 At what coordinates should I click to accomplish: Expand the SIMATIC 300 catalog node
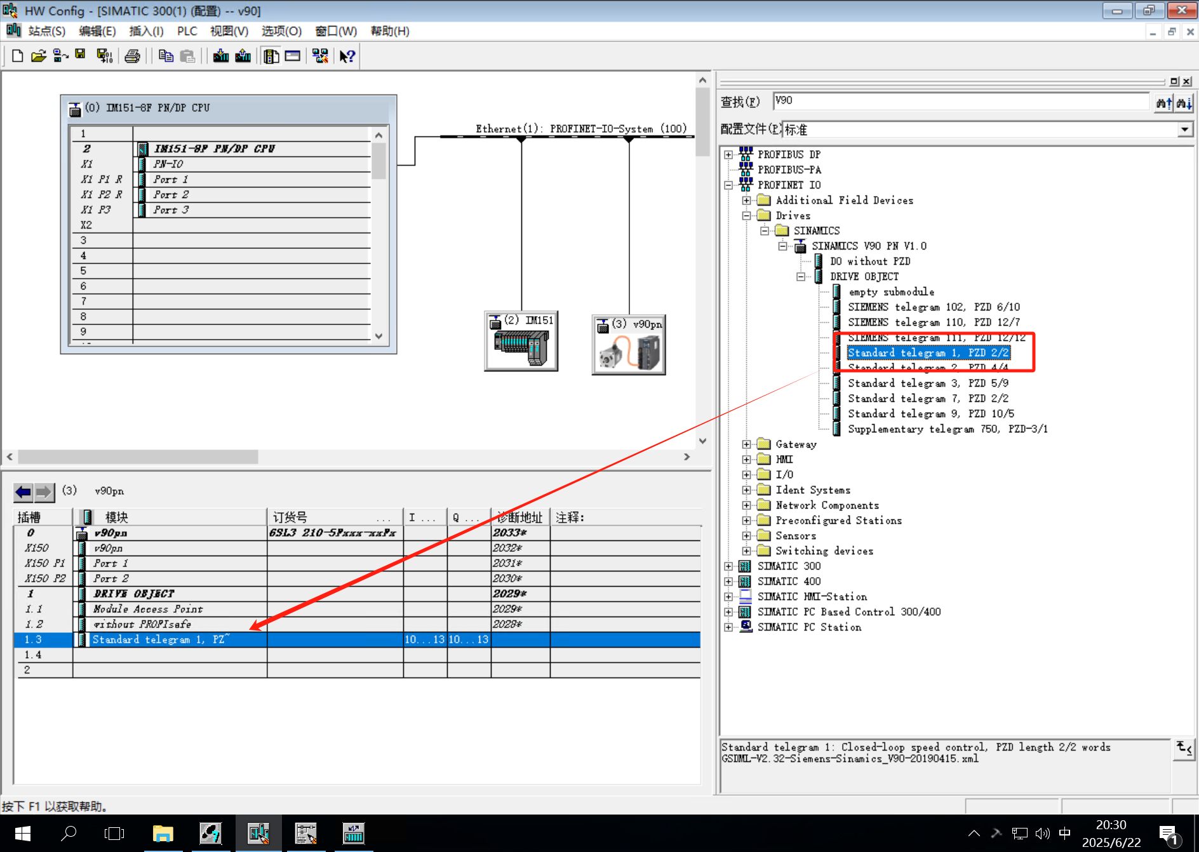click(728, 566)
